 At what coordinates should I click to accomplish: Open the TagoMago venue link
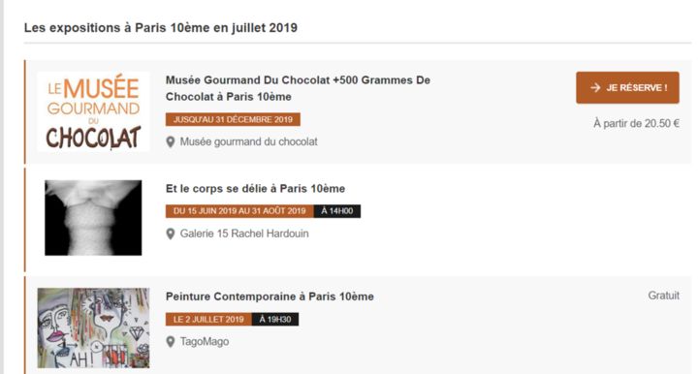(205, 341)
